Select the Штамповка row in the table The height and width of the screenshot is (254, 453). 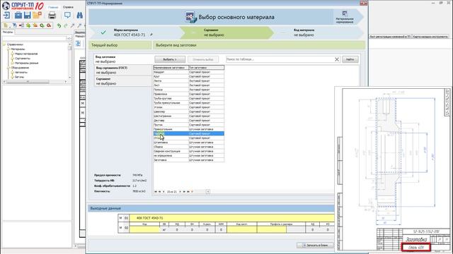[x=189, y=143]
